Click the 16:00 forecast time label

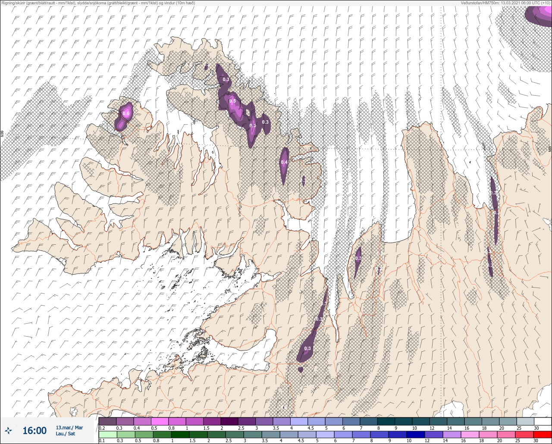34,430
